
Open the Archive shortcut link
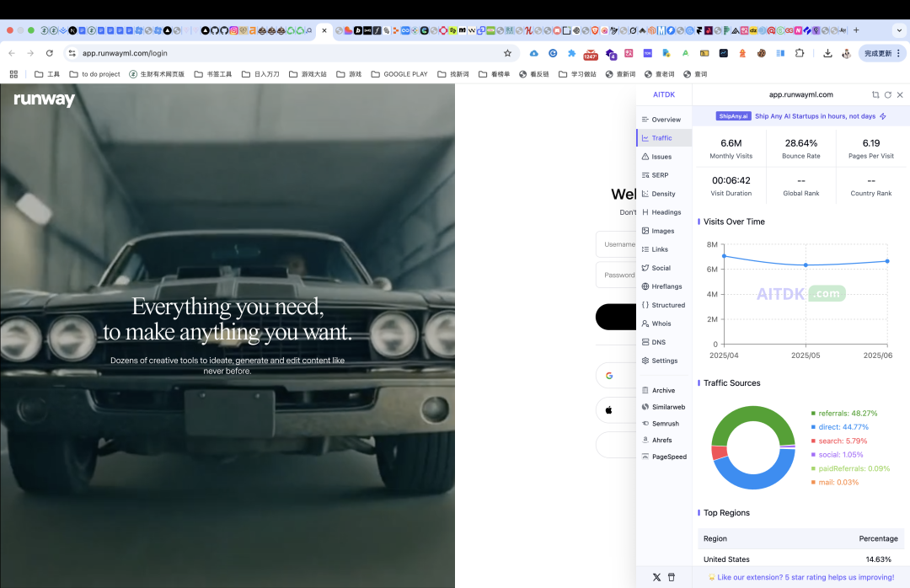click(x=664, y=391)
